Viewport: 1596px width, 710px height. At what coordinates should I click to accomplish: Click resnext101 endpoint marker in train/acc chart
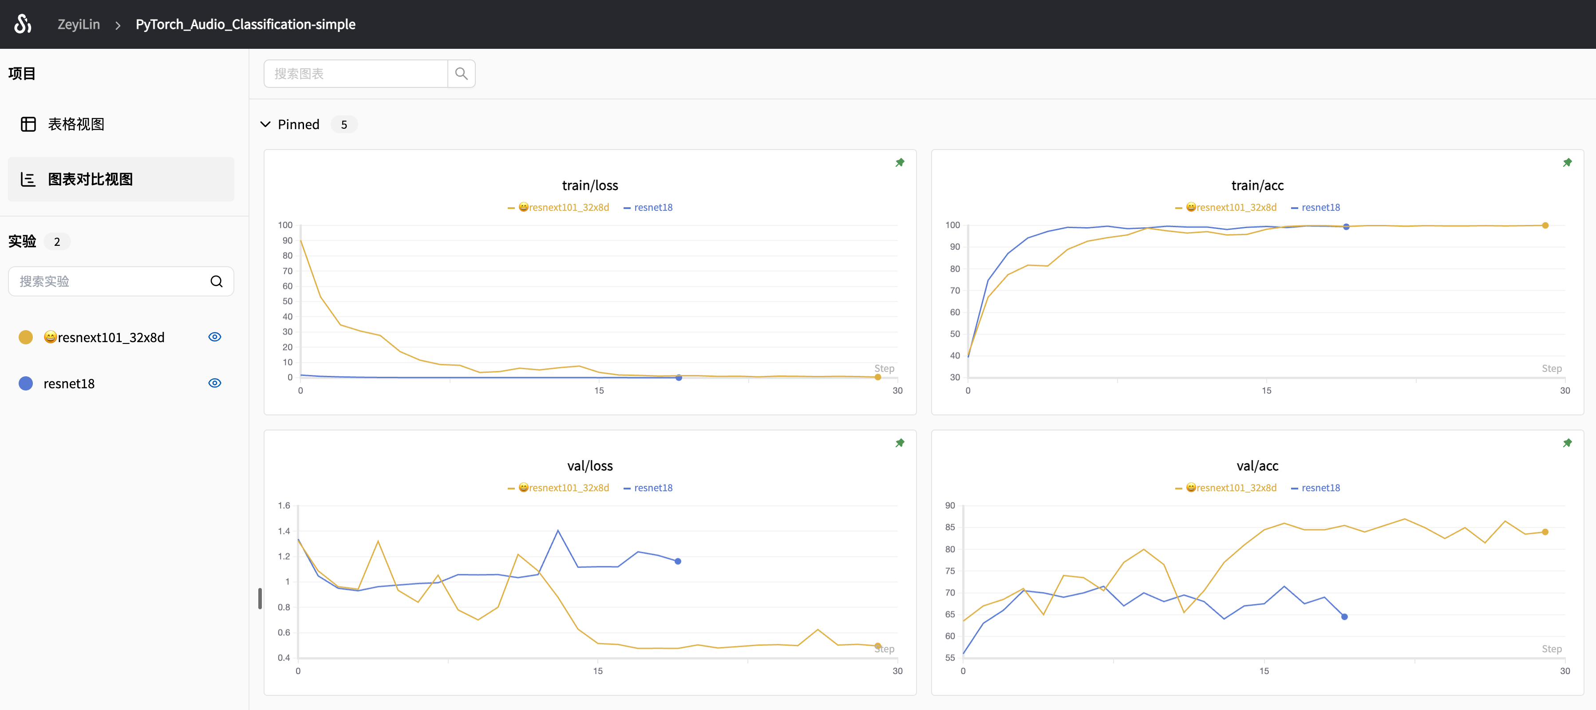point(1545,225)
